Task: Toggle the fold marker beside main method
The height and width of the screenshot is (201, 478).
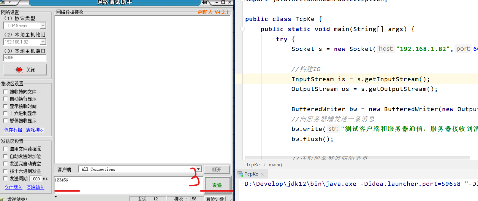Action: (x=243, y=29)
